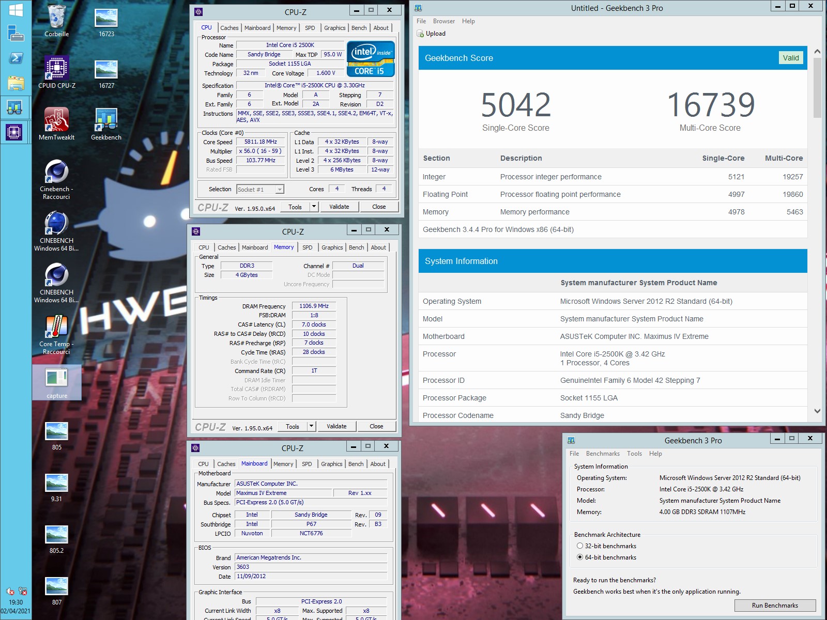Screen dimensions: 827x620
Task: Click the Run Benchmarks button
Action: (775, 606)
